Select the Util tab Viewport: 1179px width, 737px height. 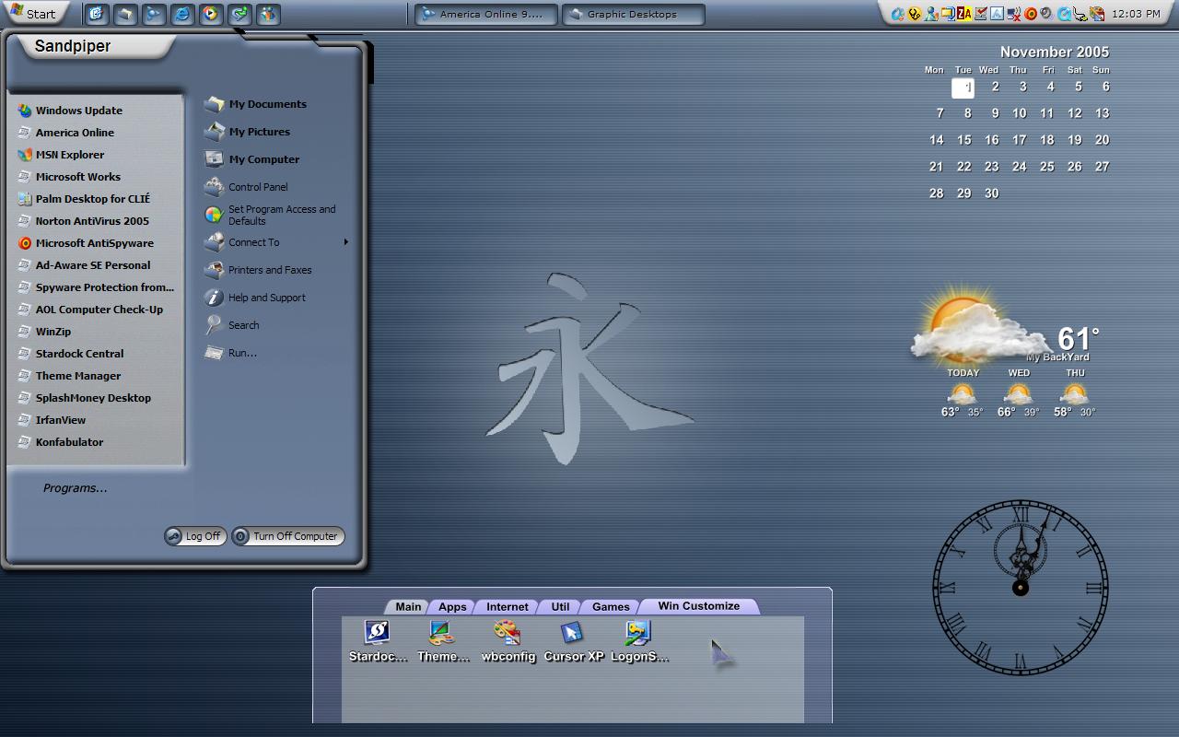click(x=560, y=606)
